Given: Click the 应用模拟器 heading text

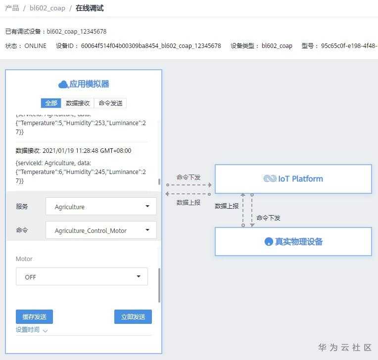Looking at the screenshot, I should coord(89,84).
